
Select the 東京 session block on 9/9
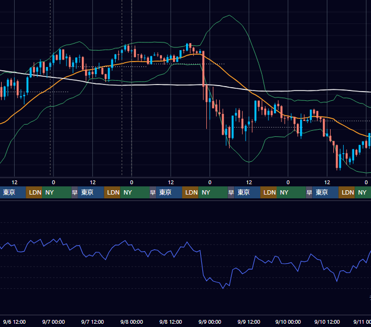pos(247,192)
